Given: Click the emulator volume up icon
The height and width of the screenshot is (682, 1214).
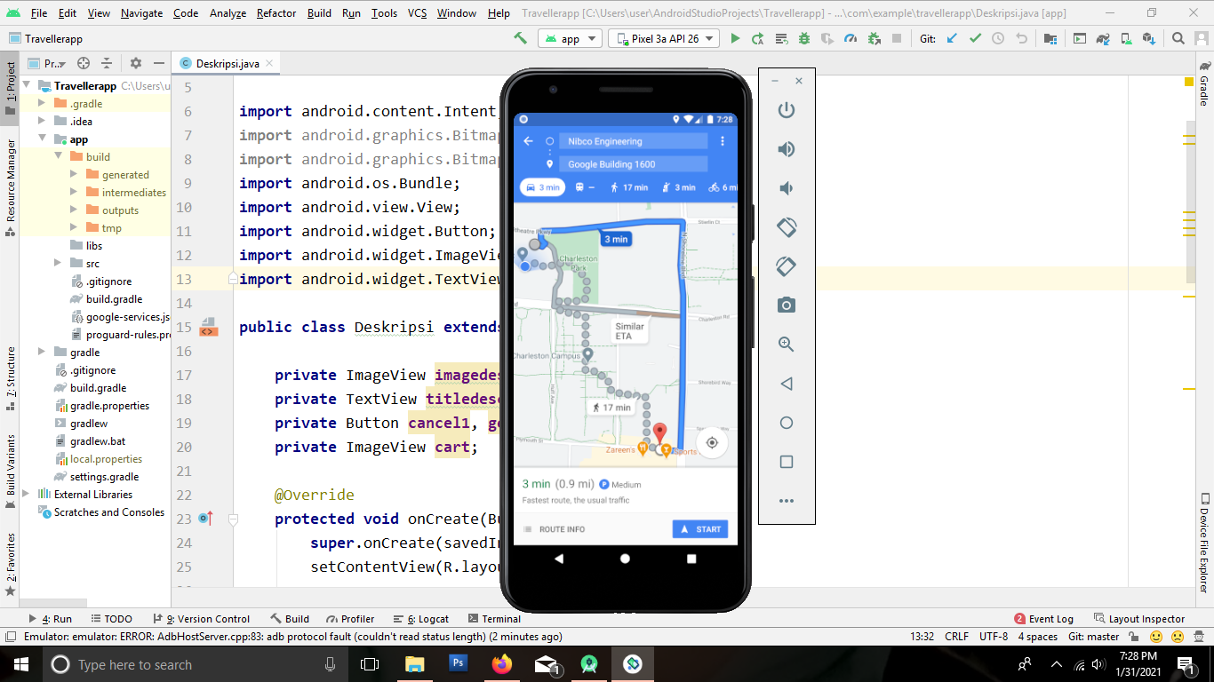Looking at the screenshot, I should (786, 149).
